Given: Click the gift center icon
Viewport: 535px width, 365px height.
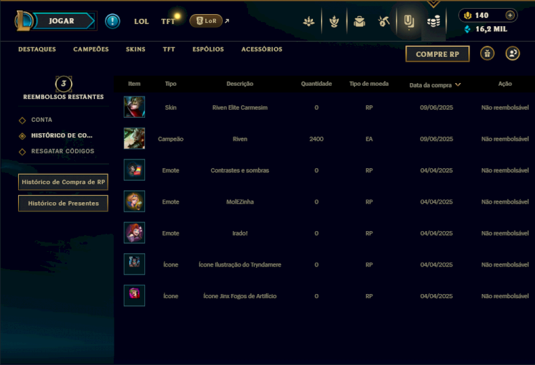Looking at the screenshot, I should [x=488, y=54].
